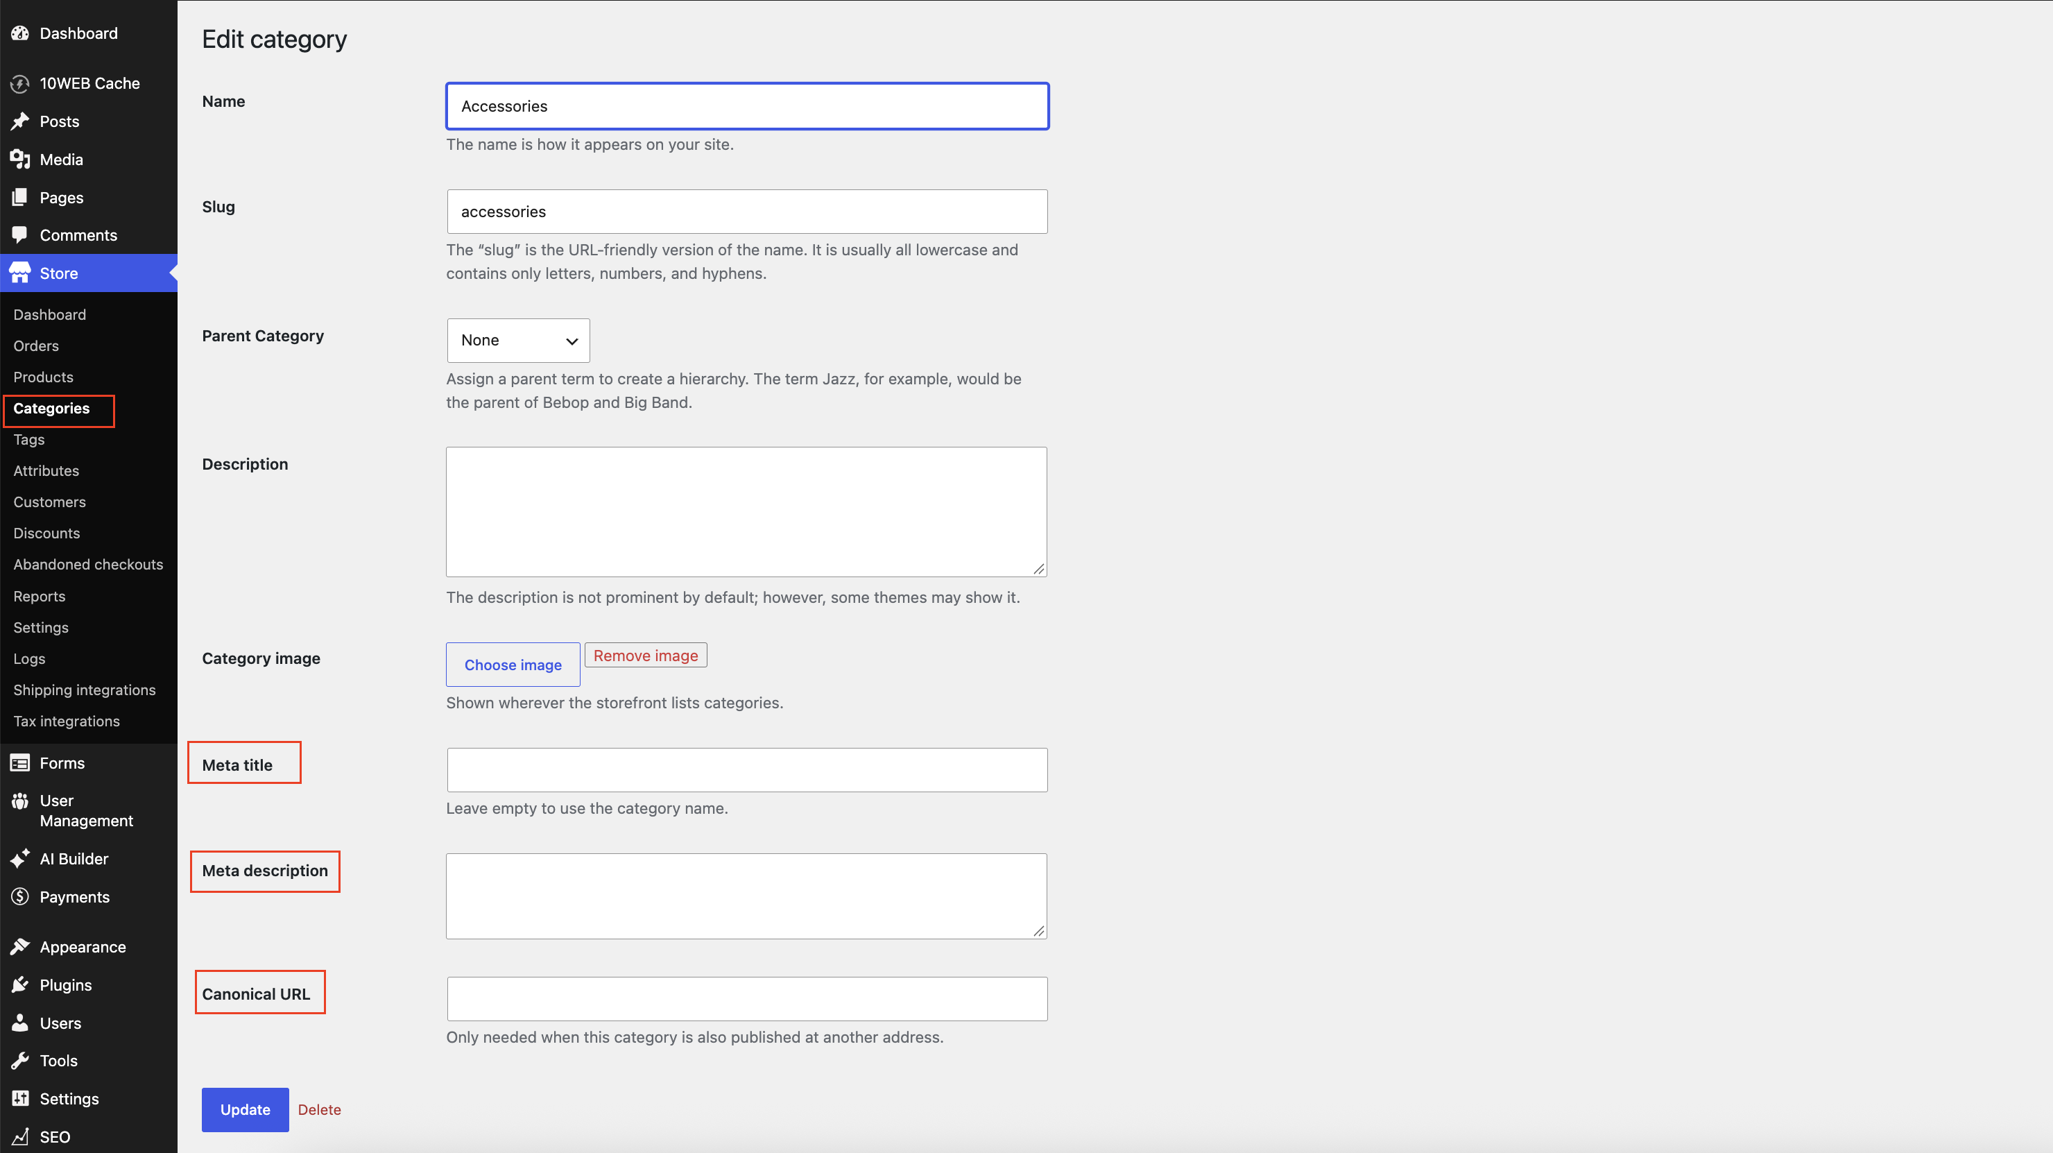The height and width of the screenshot is (1153, 2053).
Task: Click the Settings sliders icon
Action: pyautogui.click(x=20, y=1099)
